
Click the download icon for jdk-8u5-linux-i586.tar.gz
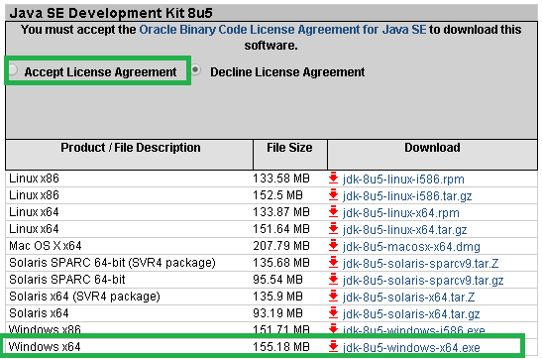pos(333,195)
